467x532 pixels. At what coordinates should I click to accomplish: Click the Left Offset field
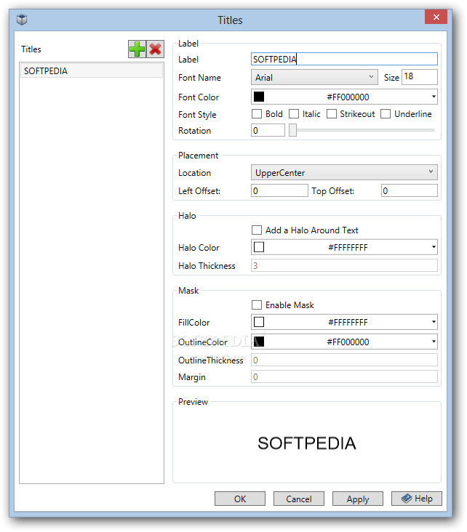279,190
